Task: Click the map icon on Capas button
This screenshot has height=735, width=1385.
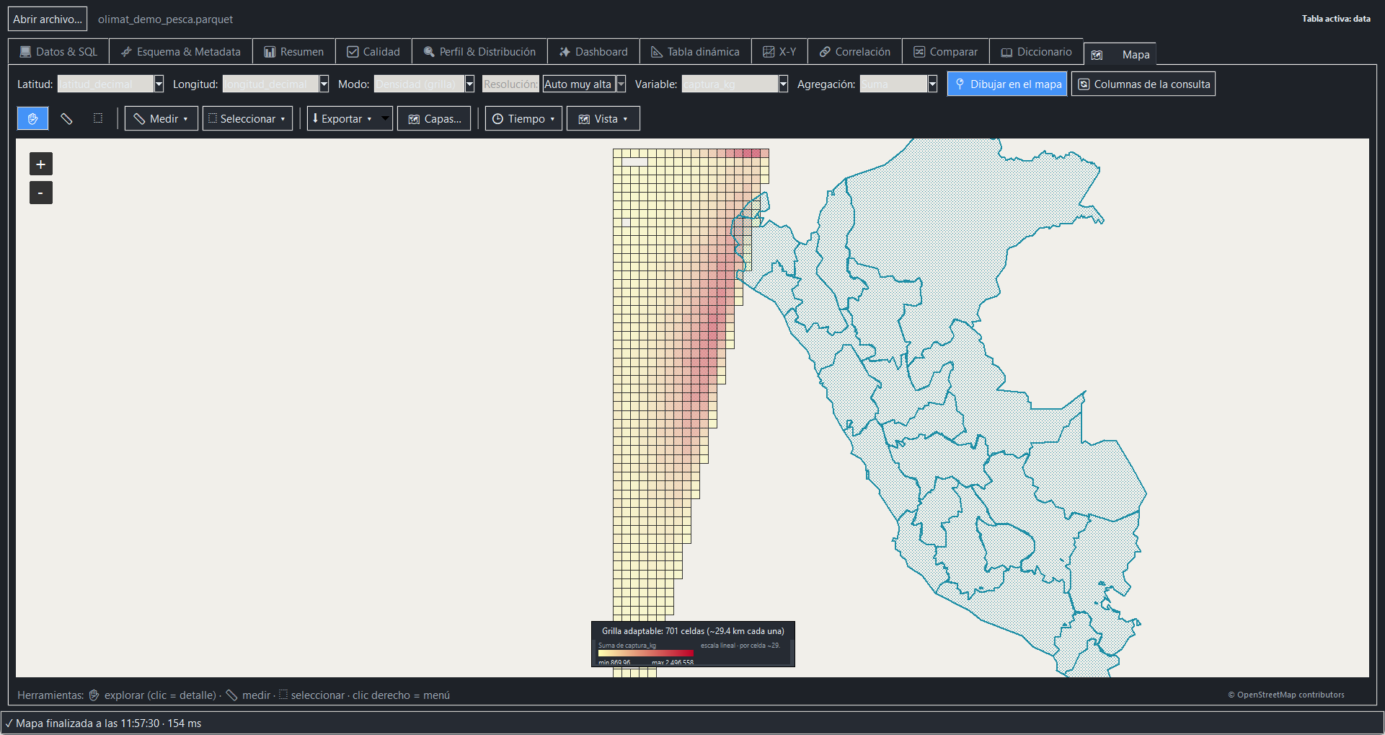Action: pos(414,119)
